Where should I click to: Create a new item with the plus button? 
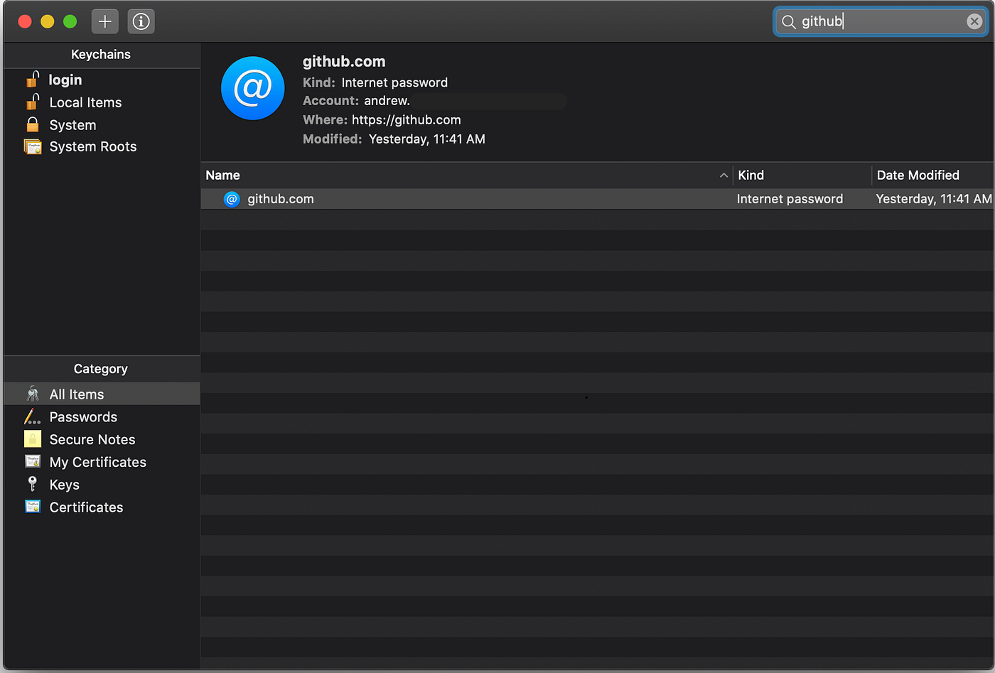click(104, 21)
